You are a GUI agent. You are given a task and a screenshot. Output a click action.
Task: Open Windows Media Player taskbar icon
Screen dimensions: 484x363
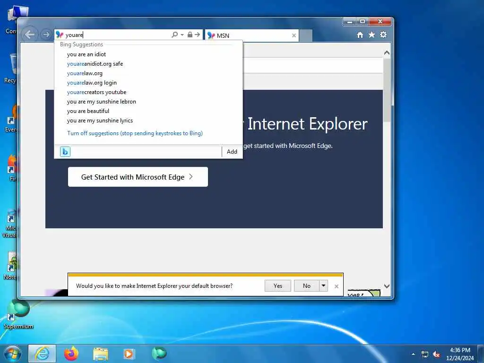[x=129, y=354]
